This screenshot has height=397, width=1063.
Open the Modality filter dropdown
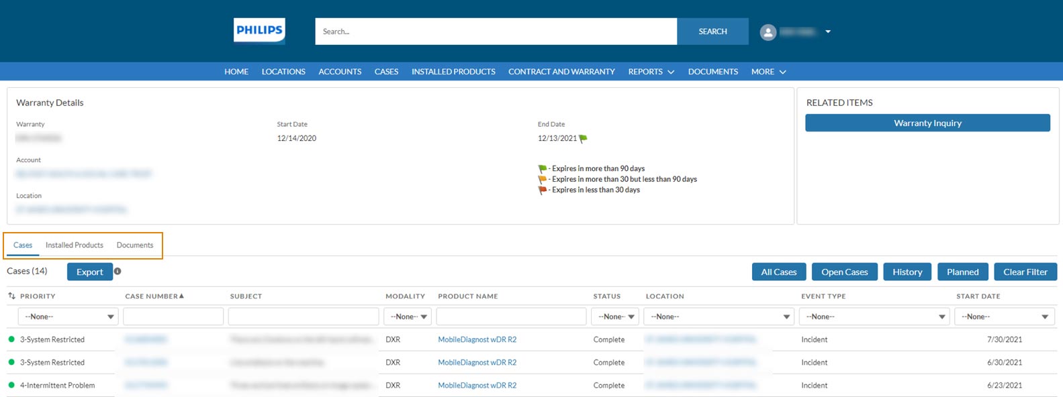[408, 317]
